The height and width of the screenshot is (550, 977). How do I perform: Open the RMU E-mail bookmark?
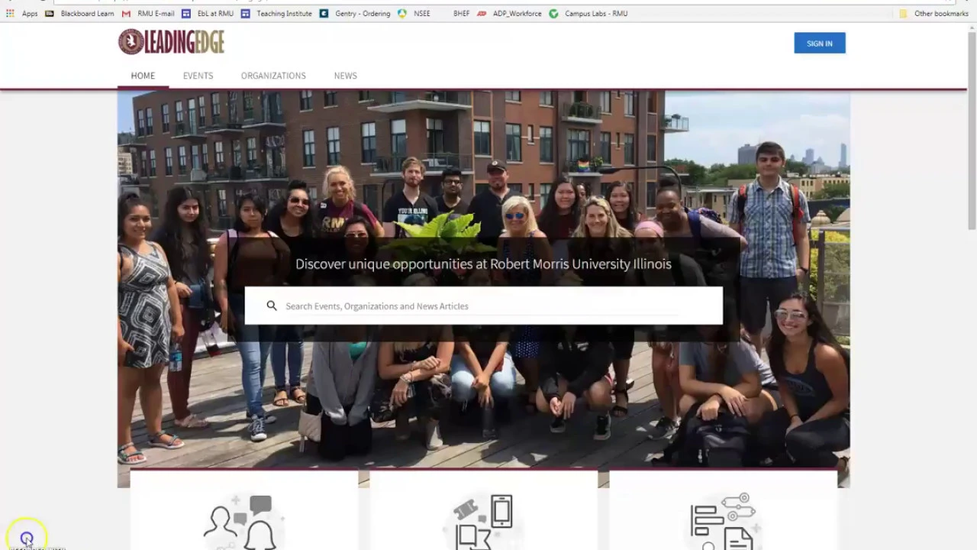coord(148,13)
